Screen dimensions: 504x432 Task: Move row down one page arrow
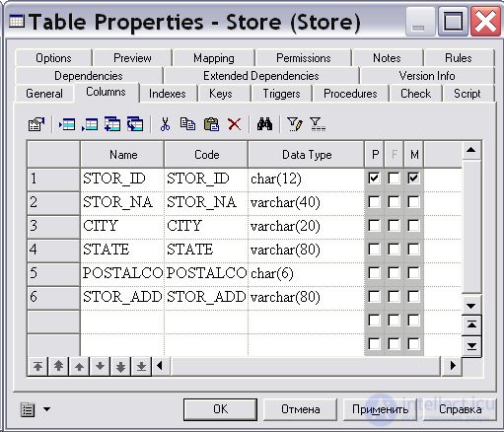[120, 366]
